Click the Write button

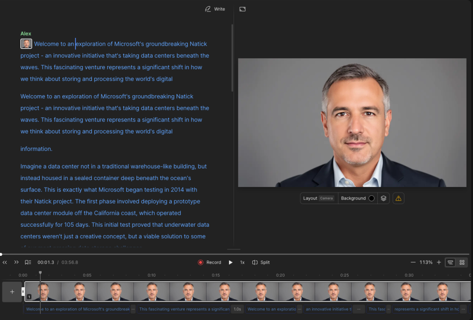tap(215, 9)
